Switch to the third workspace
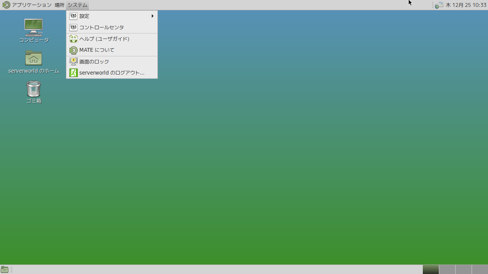The height and width of the screenshot is (274, 488). tap(463, 269)
